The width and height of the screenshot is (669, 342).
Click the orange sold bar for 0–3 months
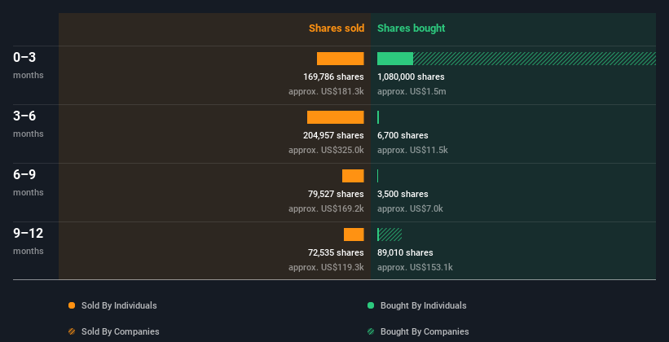pos(341,59)
